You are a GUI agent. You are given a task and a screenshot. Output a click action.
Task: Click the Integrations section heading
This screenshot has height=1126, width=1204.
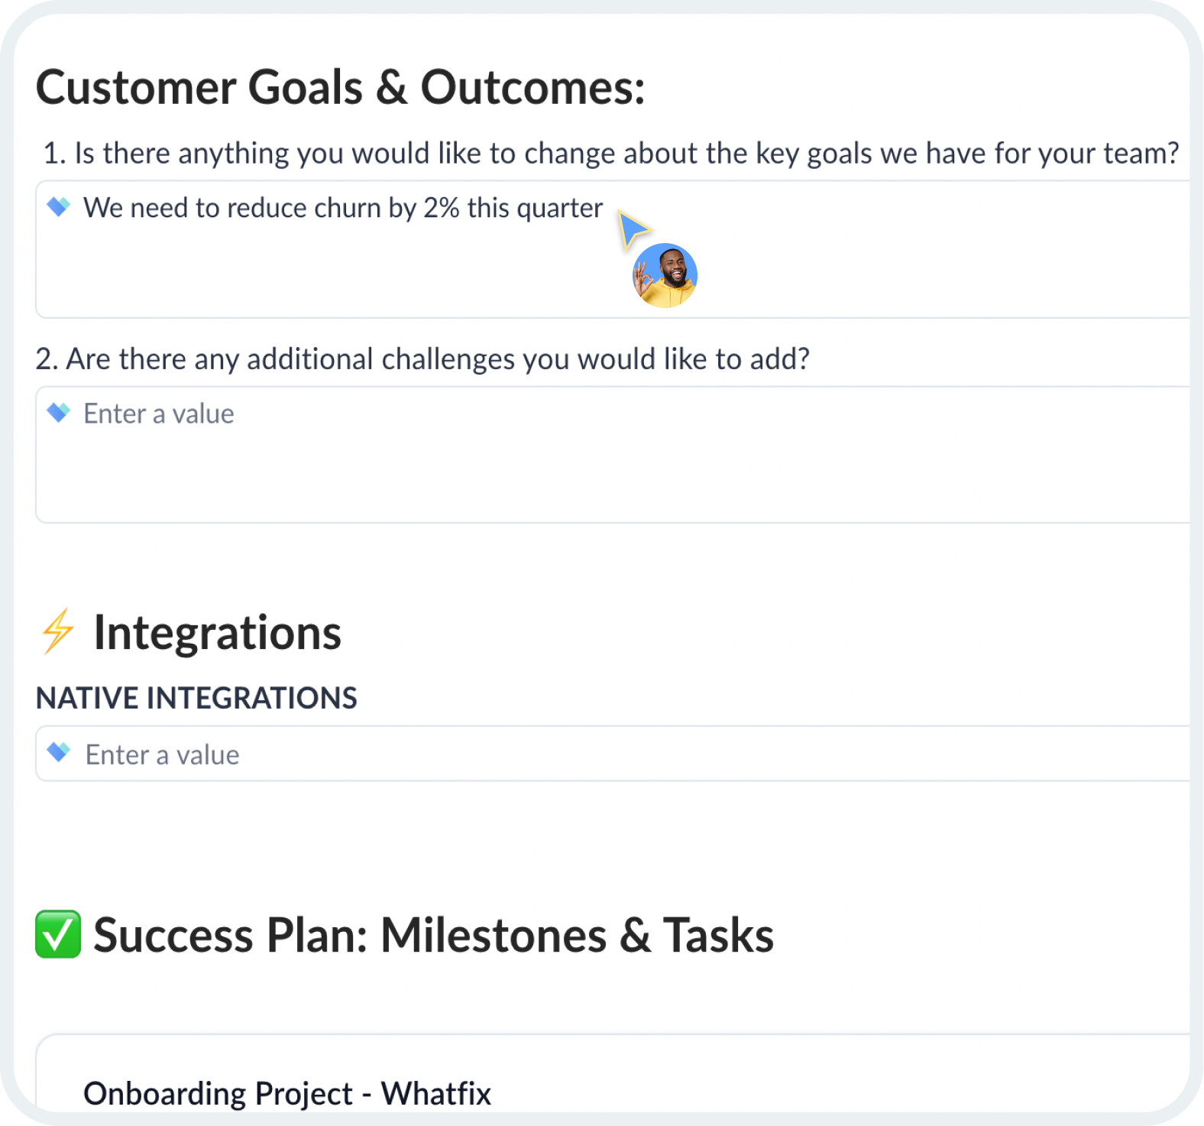tap(217, 633)
